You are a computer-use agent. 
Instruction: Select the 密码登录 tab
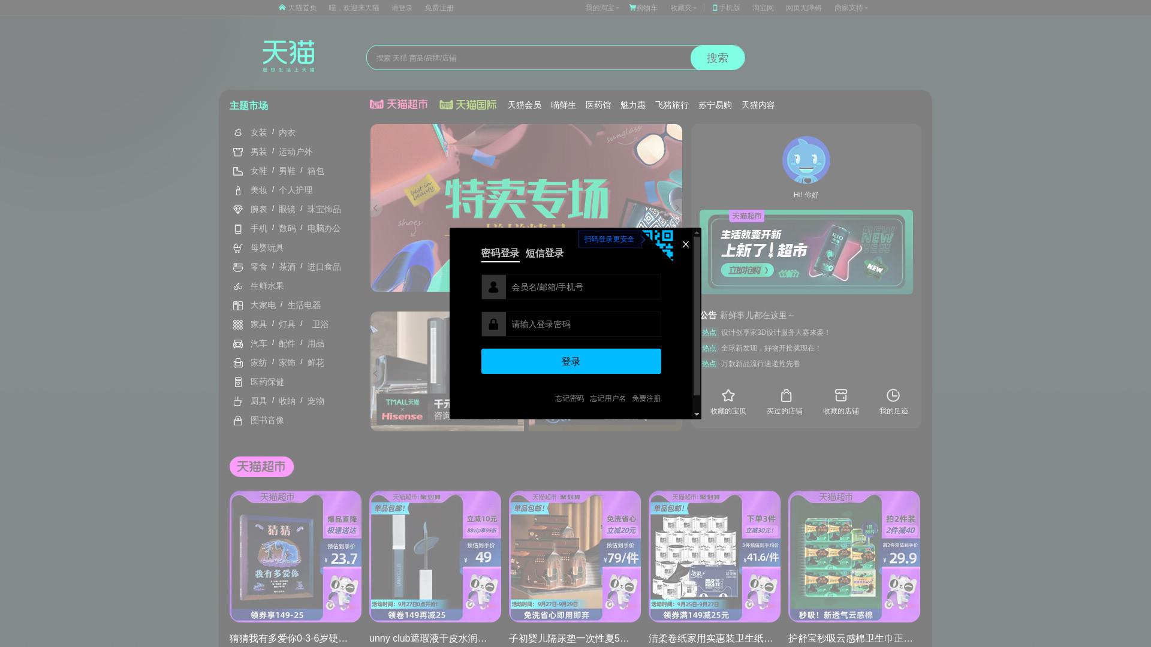pos(500,253)
